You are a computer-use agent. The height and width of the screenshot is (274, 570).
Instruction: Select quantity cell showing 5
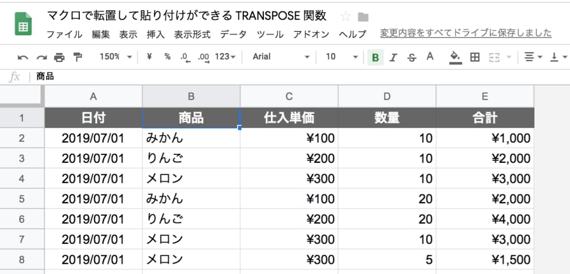[387, 259]
